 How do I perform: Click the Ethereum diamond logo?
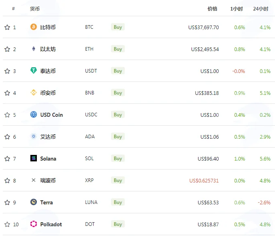coord(34,49)
